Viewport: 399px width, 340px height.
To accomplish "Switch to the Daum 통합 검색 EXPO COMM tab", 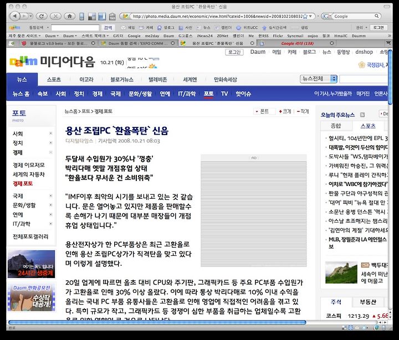I will click(x=137, y=43).
